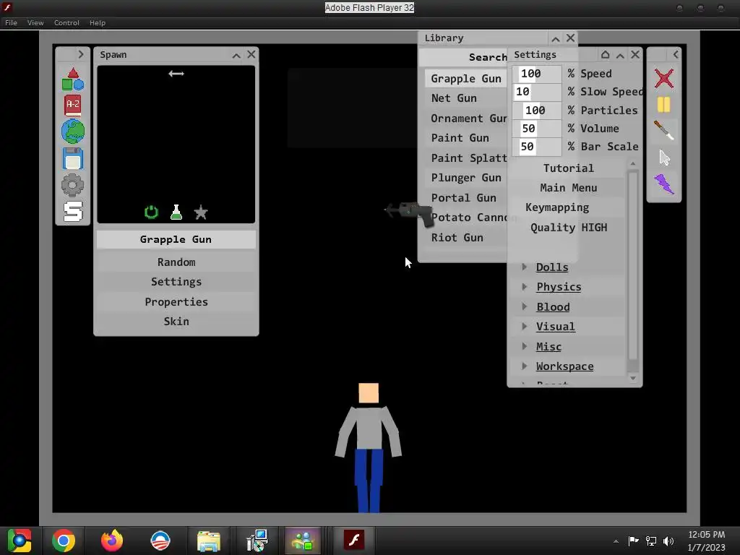Collapse the Spawn panel

pos(236,55)
